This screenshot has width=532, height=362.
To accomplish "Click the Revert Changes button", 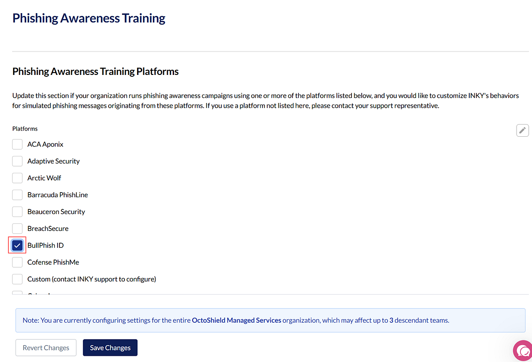I will pos(46,347).
